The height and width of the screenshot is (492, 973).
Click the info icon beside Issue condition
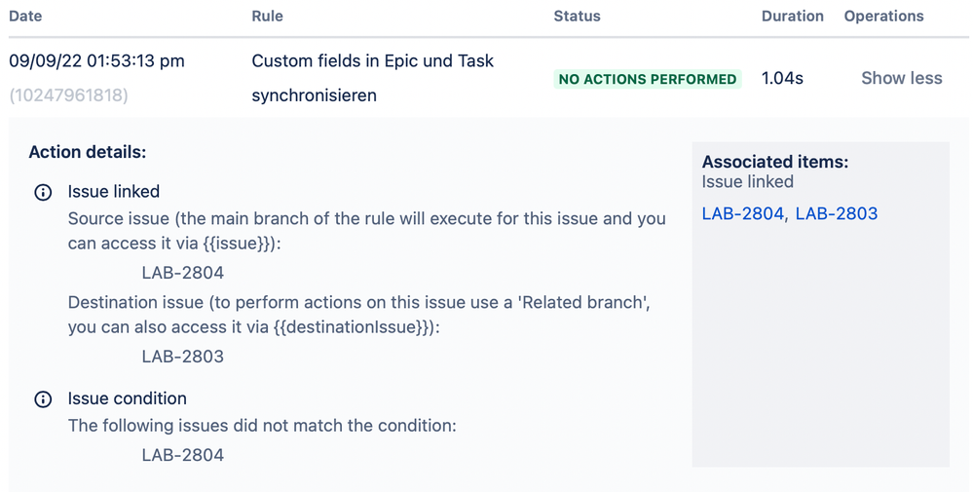point(43,398)
